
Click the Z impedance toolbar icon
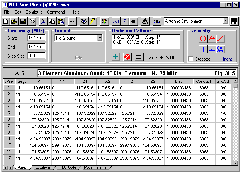coord(125,21)
